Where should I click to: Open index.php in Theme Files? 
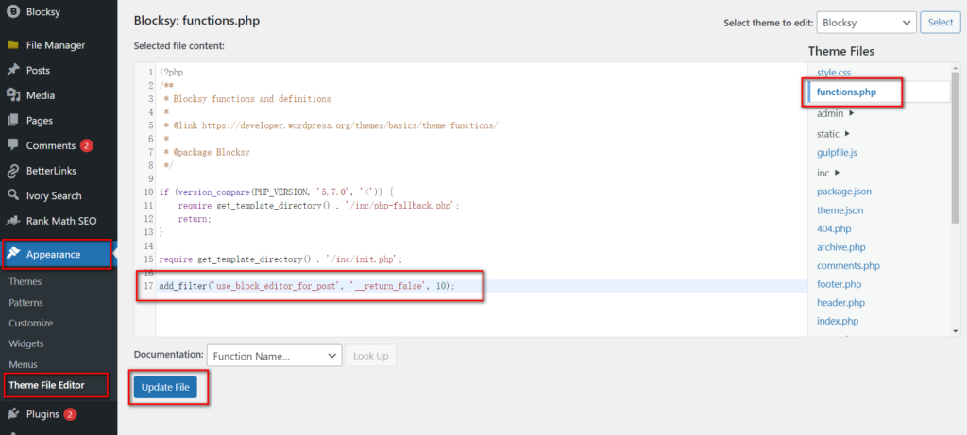838,321
